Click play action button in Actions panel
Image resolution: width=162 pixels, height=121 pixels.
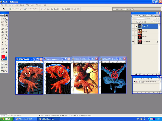[145, 93]
